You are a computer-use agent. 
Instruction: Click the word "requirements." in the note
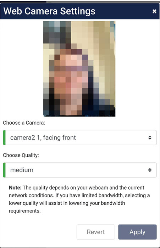(x=25, y=211)
